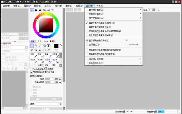Select the rectangular selection tool
Screen dimensions: 182x114
click(x=32, y=46)
